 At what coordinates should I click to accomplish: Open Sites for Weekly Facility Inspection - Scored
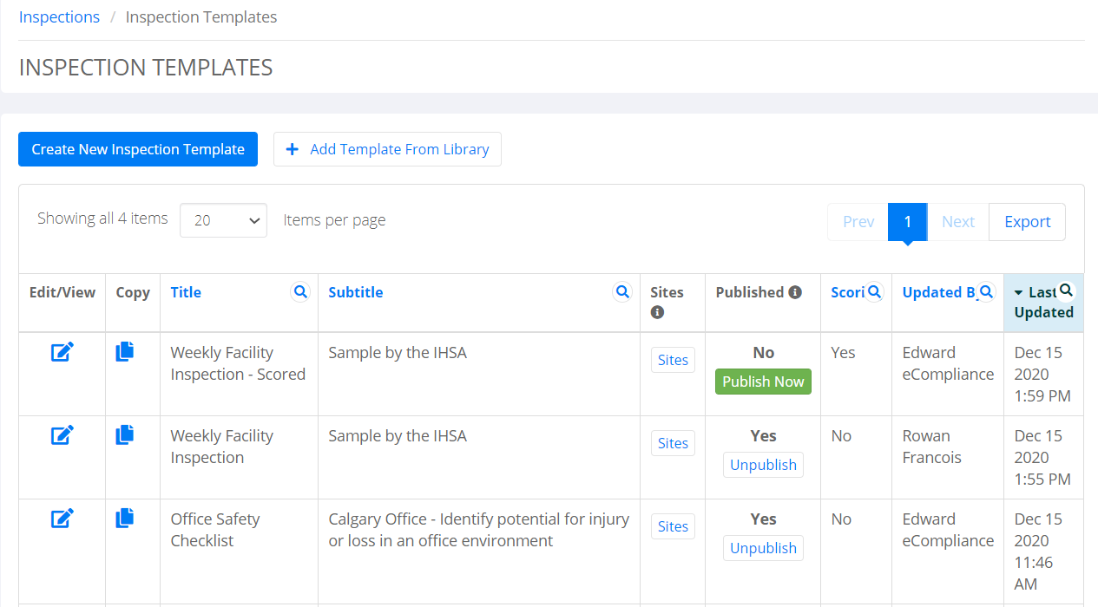[x=673, y=360]
